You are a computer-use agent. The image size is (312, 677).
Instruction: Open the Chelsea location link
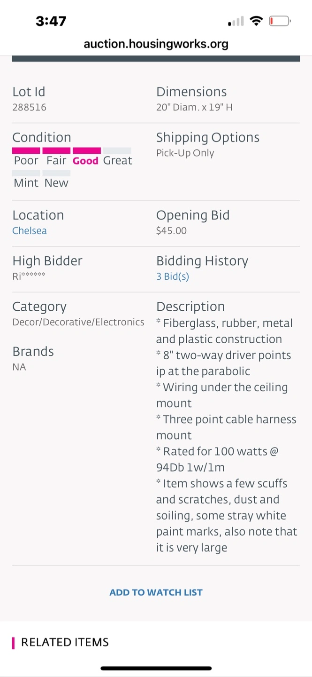[30, 231]
